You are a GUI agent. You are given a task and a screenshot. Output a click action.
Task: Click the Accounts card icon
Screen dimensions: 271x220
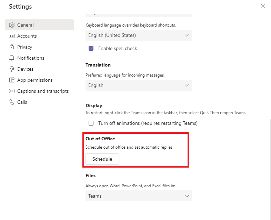pyautogui.click(x=12, y=36)
